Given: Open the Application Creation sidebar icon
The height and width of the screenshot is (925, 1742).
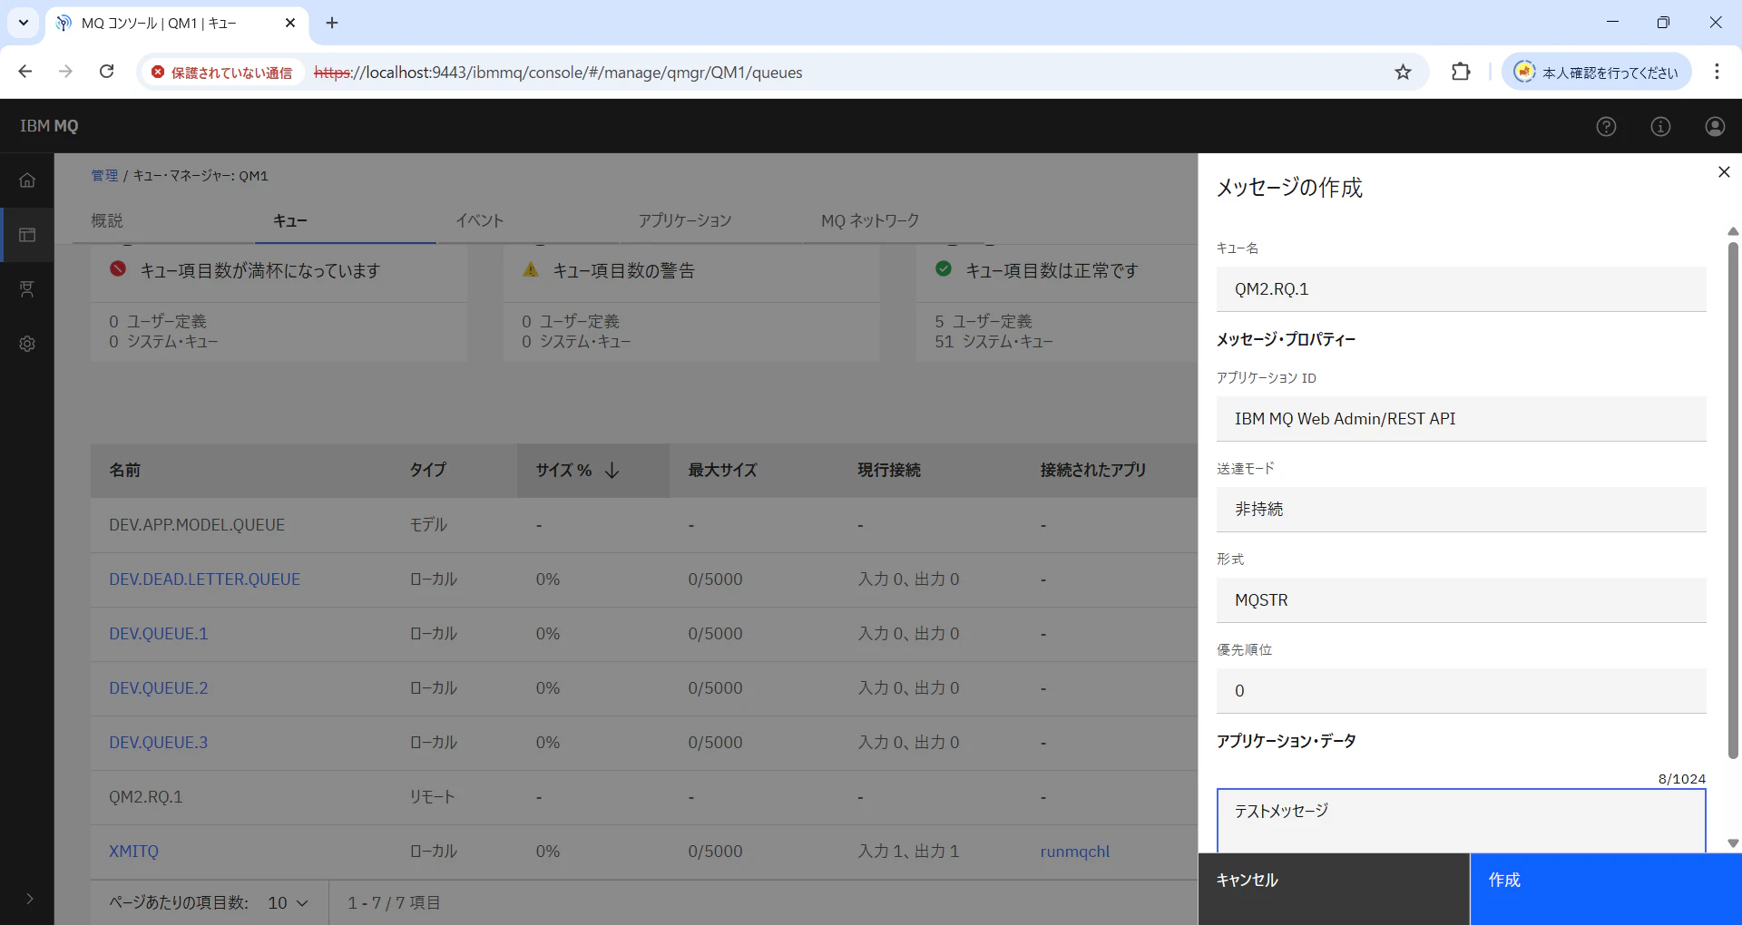Looking at the screenshot, I should (27, 289).
